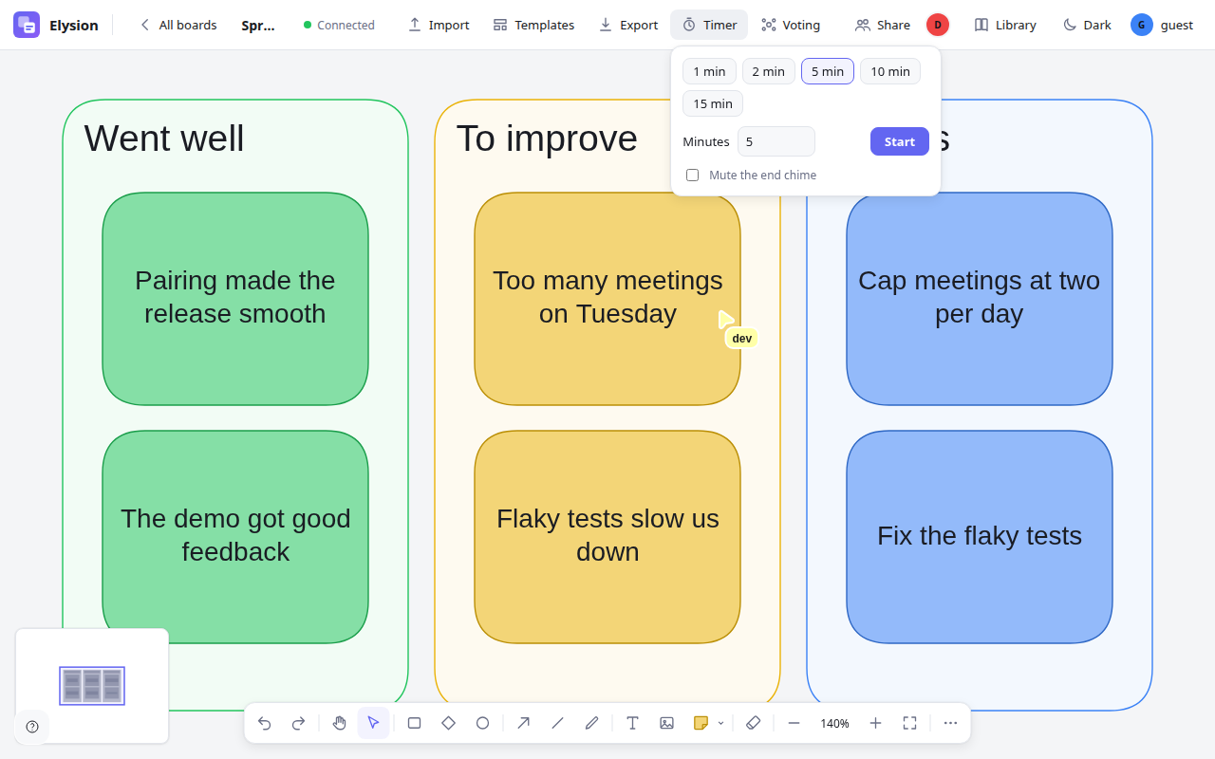Open the more options ellipsis menu

(950, 723)
